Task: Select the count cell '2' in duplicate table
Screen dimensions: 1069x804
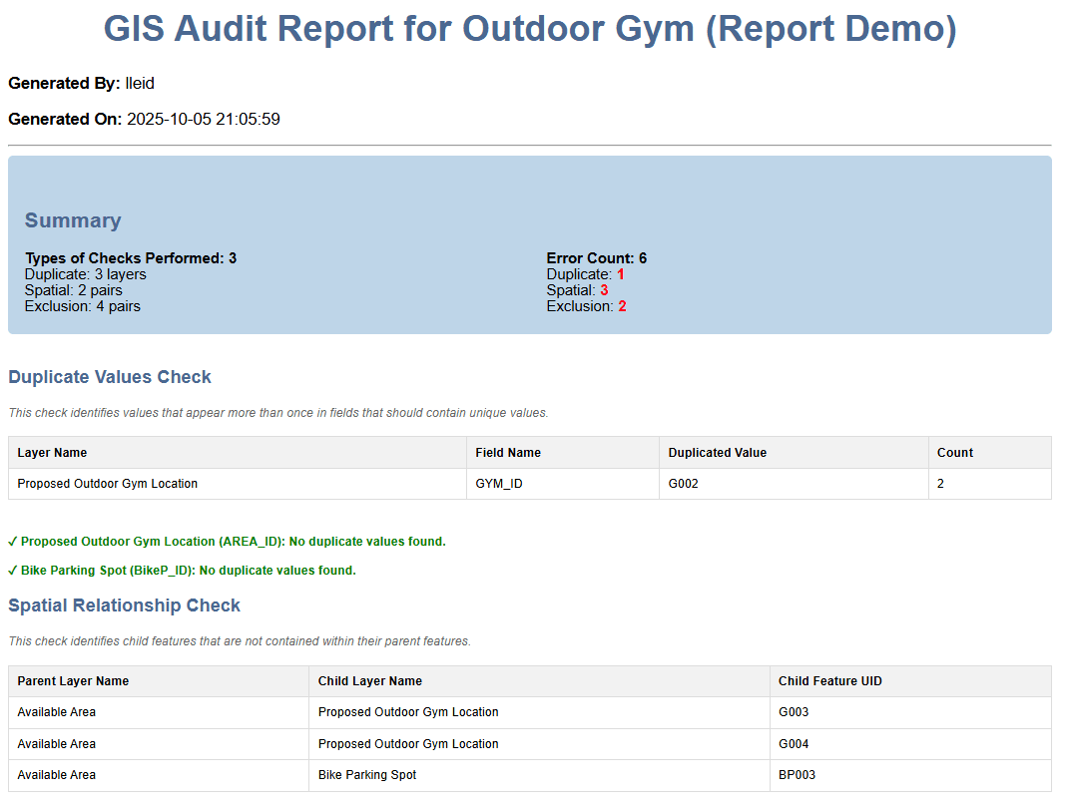Action: click(x=990, y=484)
